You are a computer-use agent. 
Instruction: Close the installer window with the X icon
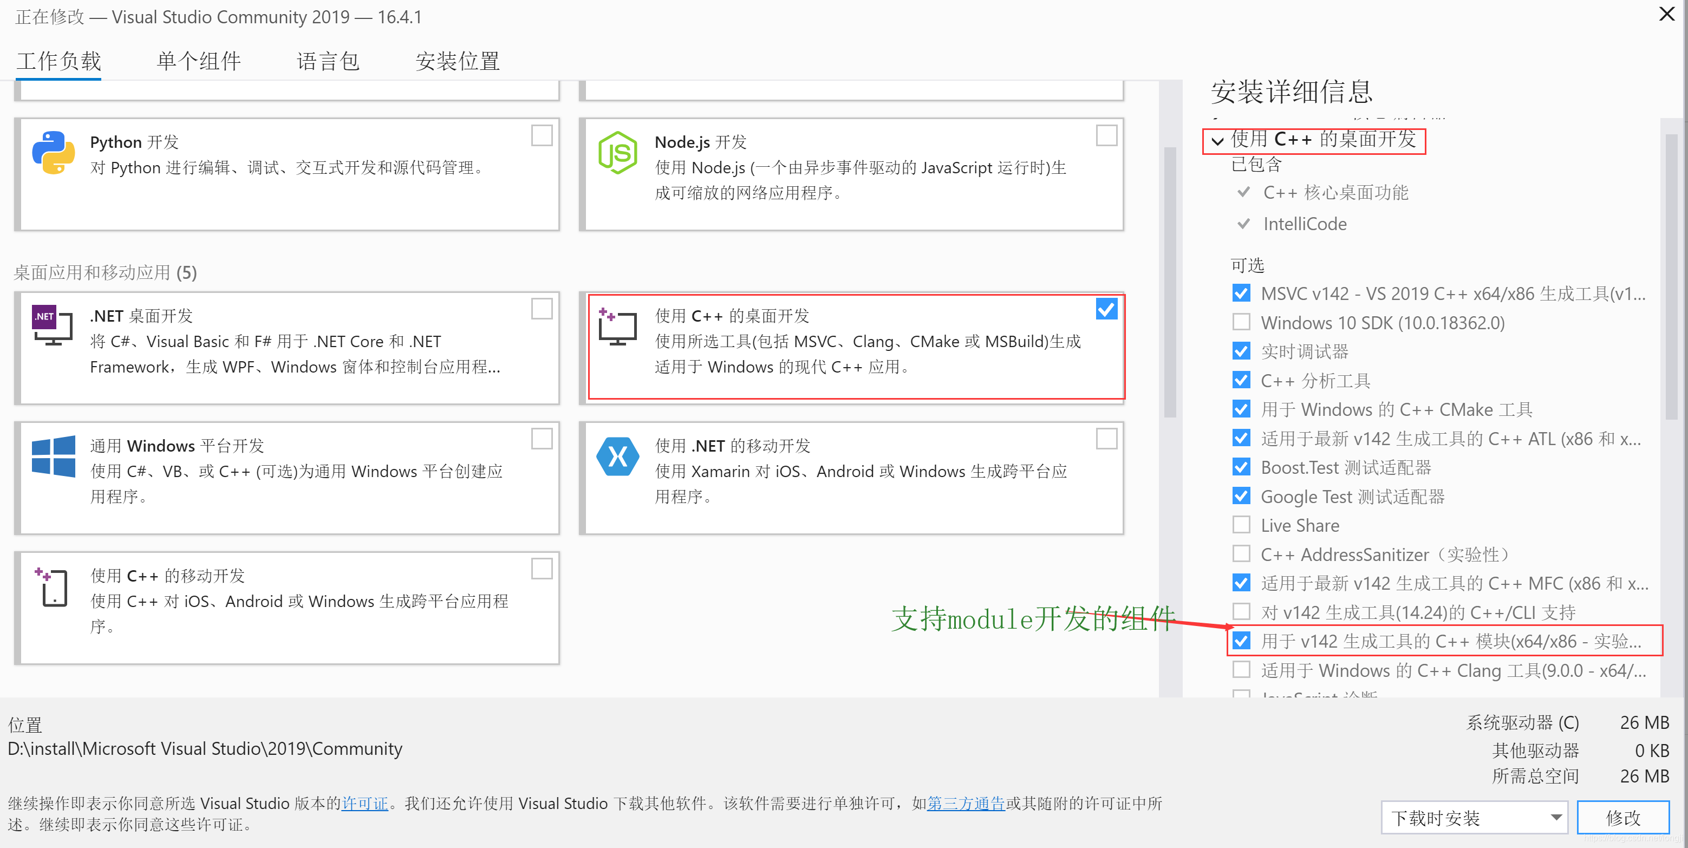(x=1667, y=15)
